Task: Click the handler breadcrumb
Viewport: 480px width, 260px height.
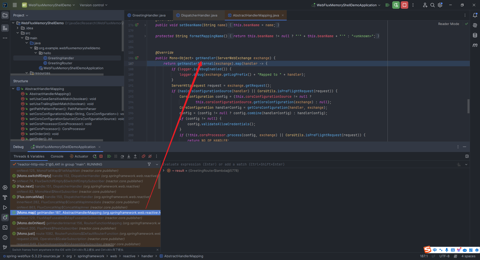Action: click(147, 256)
